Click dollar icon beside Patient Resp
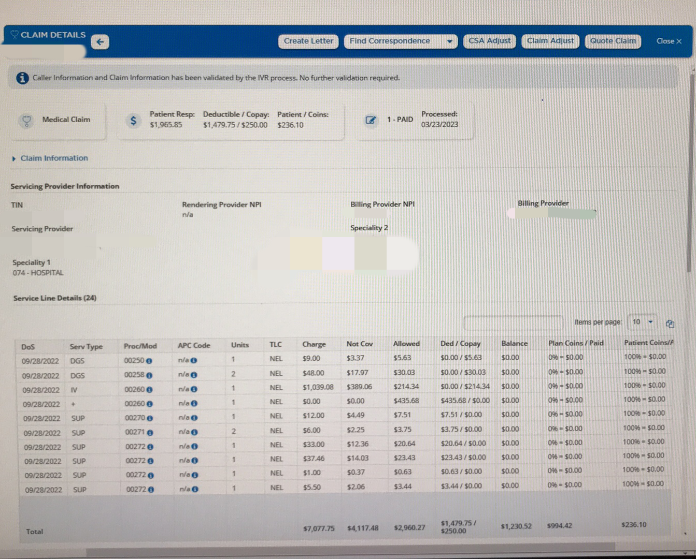This screenshot has width=696, height=559. point(133,121)
